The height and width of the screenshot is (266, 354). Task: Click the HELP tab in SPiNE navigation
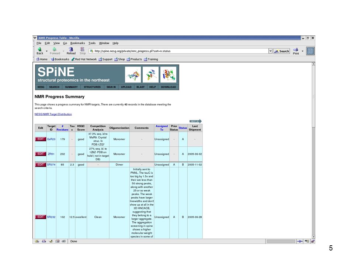(153, 87)
